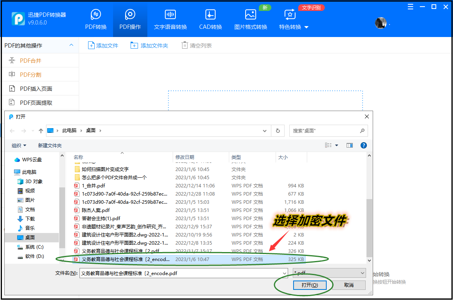The width and height of the screenshot is (453, 300).
Task: Select 3D 对象 in the navigation tree
Action: [x=30, y=181]
